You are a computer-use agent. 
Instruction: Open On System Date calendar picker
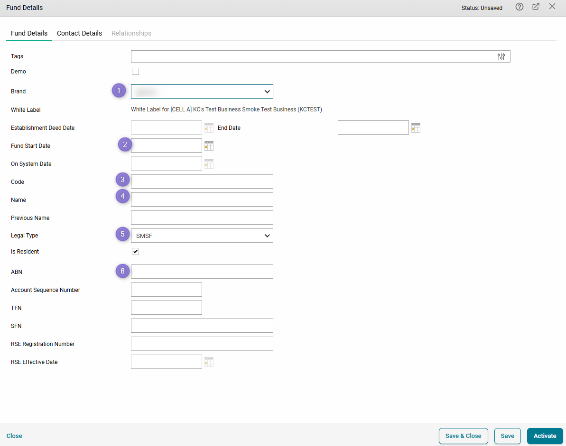[x=209, y=164]
